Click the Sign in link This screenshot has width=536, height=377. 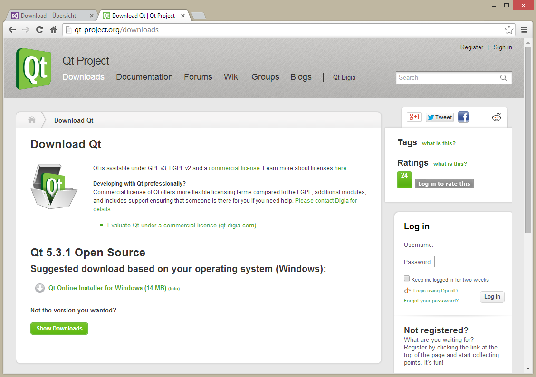point(503,47)
